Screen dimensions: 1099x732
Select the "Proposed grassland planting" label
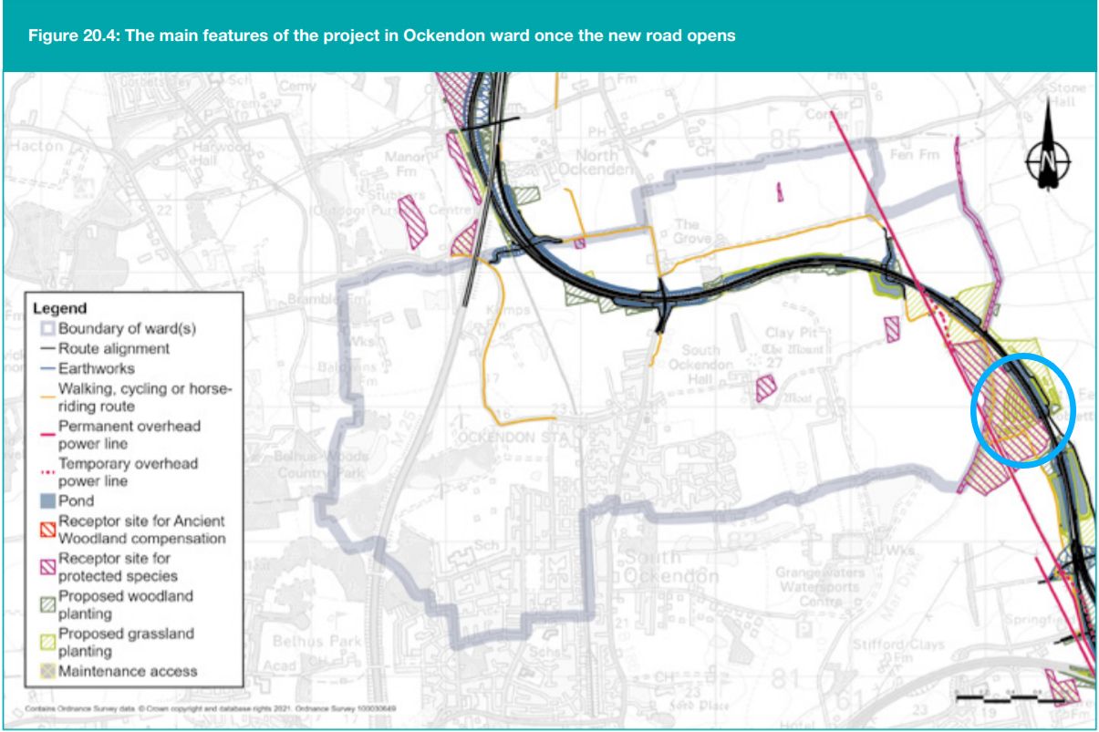point(126,642)
